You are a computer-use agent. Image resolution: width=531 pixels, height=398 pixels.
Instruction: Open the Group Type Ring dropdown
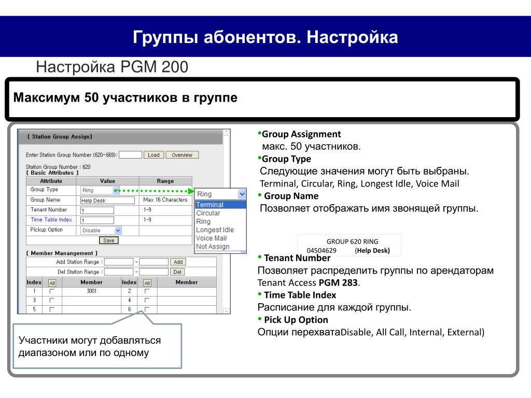100,190
